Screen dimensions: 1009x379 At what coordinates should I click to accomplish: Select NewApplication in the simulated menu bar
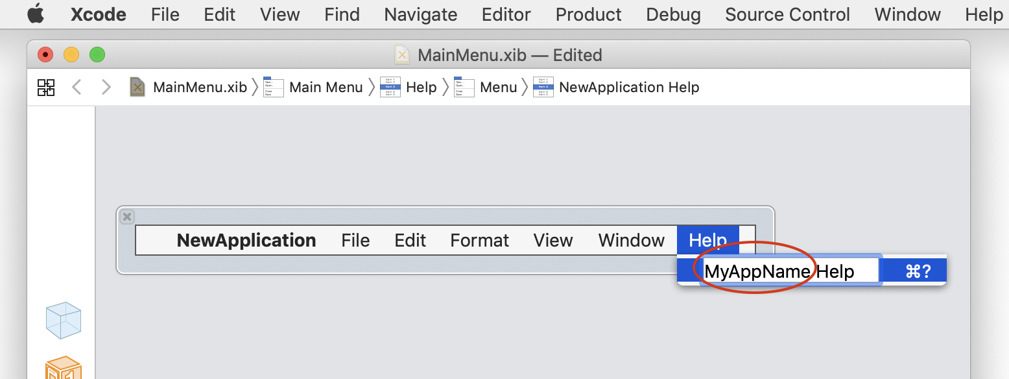246,240
